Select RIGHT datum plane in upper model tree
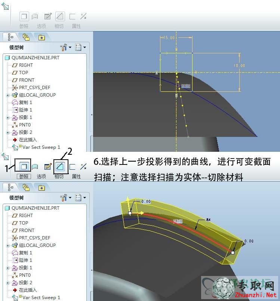The image size is (280, 301). pos(22,65)
